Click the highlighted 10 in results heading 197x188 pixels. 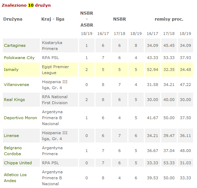31,5
